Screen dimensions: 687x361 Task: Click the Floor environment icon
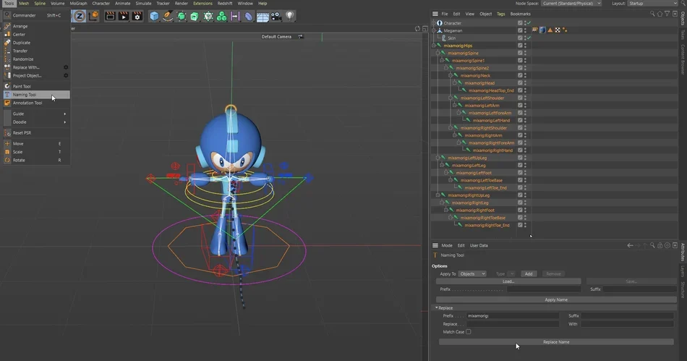(263, 17)
